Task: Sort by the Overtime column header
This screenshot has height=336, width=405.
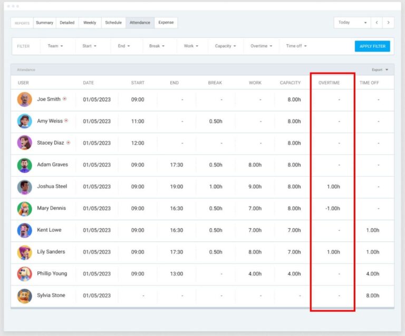Action: tap(329, 83)
